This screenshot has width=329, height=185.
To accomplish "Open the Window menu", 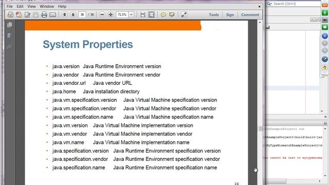I will click(x=47, y=6).
